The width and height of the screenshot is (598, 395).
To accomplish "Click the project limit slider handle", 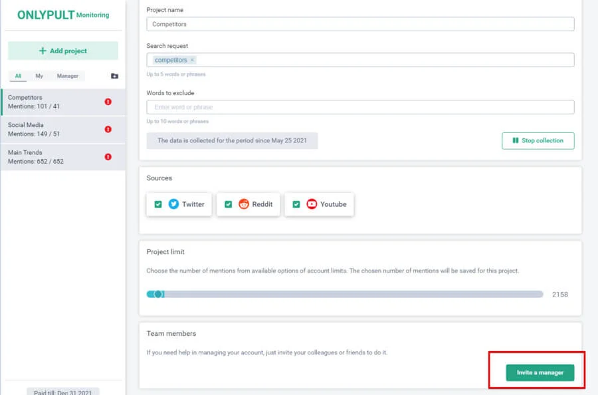I will 159,294.
